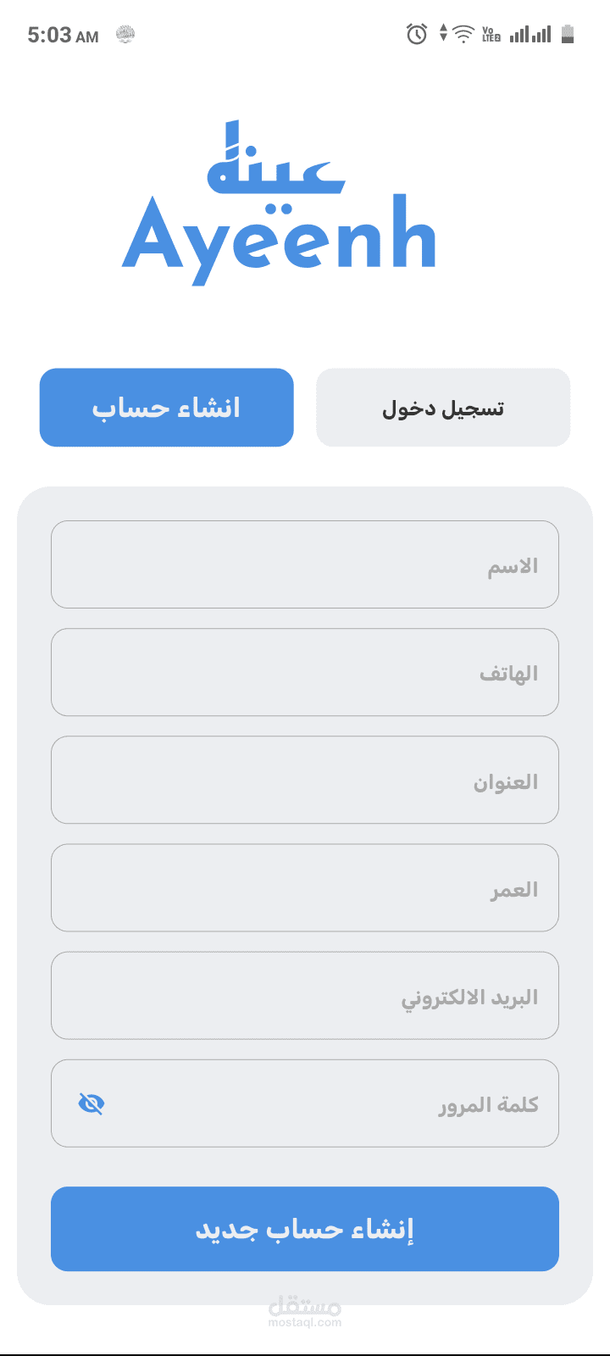Tap the cellular signal bars icon
The height and width of the screenshot is (1356, 610).
[530, 34]
